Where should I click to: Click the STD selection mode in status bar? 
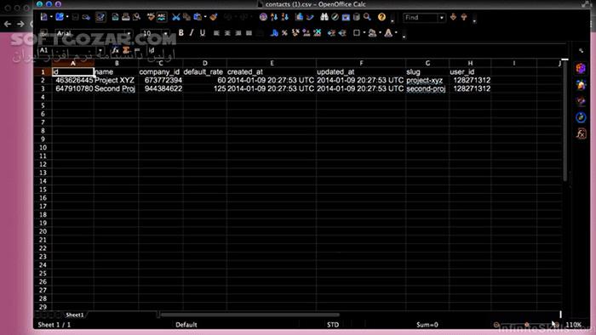click(333, 325)
